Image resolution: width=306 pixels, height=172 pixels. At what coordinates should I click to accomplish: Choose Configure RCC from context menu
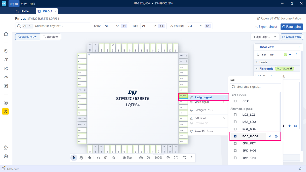click(x=208, y=110)
